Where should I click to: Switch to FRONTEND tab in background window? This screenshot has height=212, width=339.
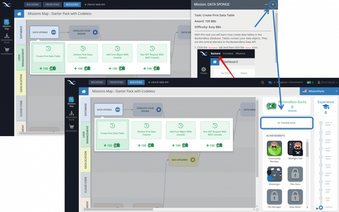tap(53, 5)
